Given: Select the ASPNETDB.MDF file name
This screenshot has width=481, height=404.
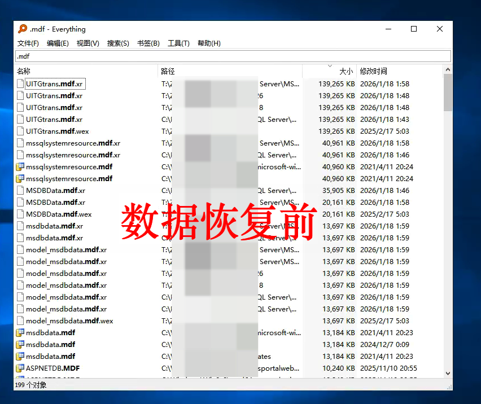Looking at the screenshot, I should coord(53,368).
